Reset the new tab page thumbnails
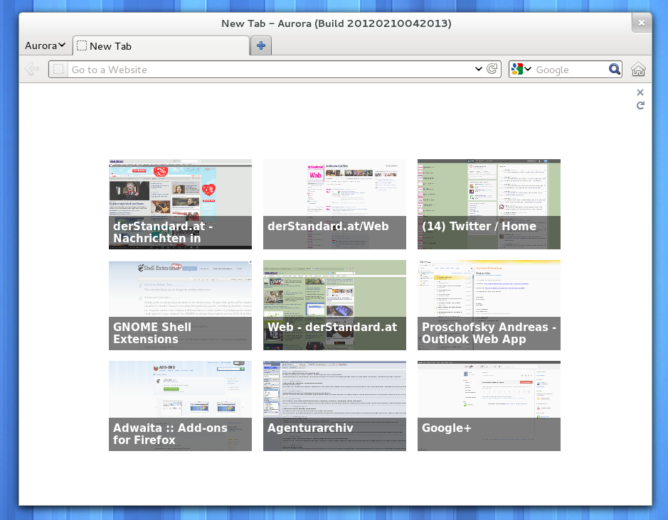 (640, 105)
